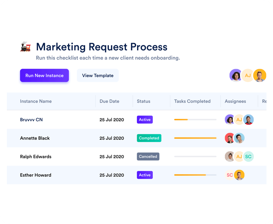Screen dimensions: 273x224
Task: Click the SC assignee in Esther Howard row
Action: [x=230, y=175]
